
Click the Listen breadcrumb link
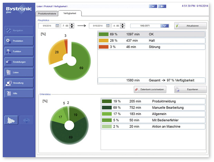click(39, 7)
